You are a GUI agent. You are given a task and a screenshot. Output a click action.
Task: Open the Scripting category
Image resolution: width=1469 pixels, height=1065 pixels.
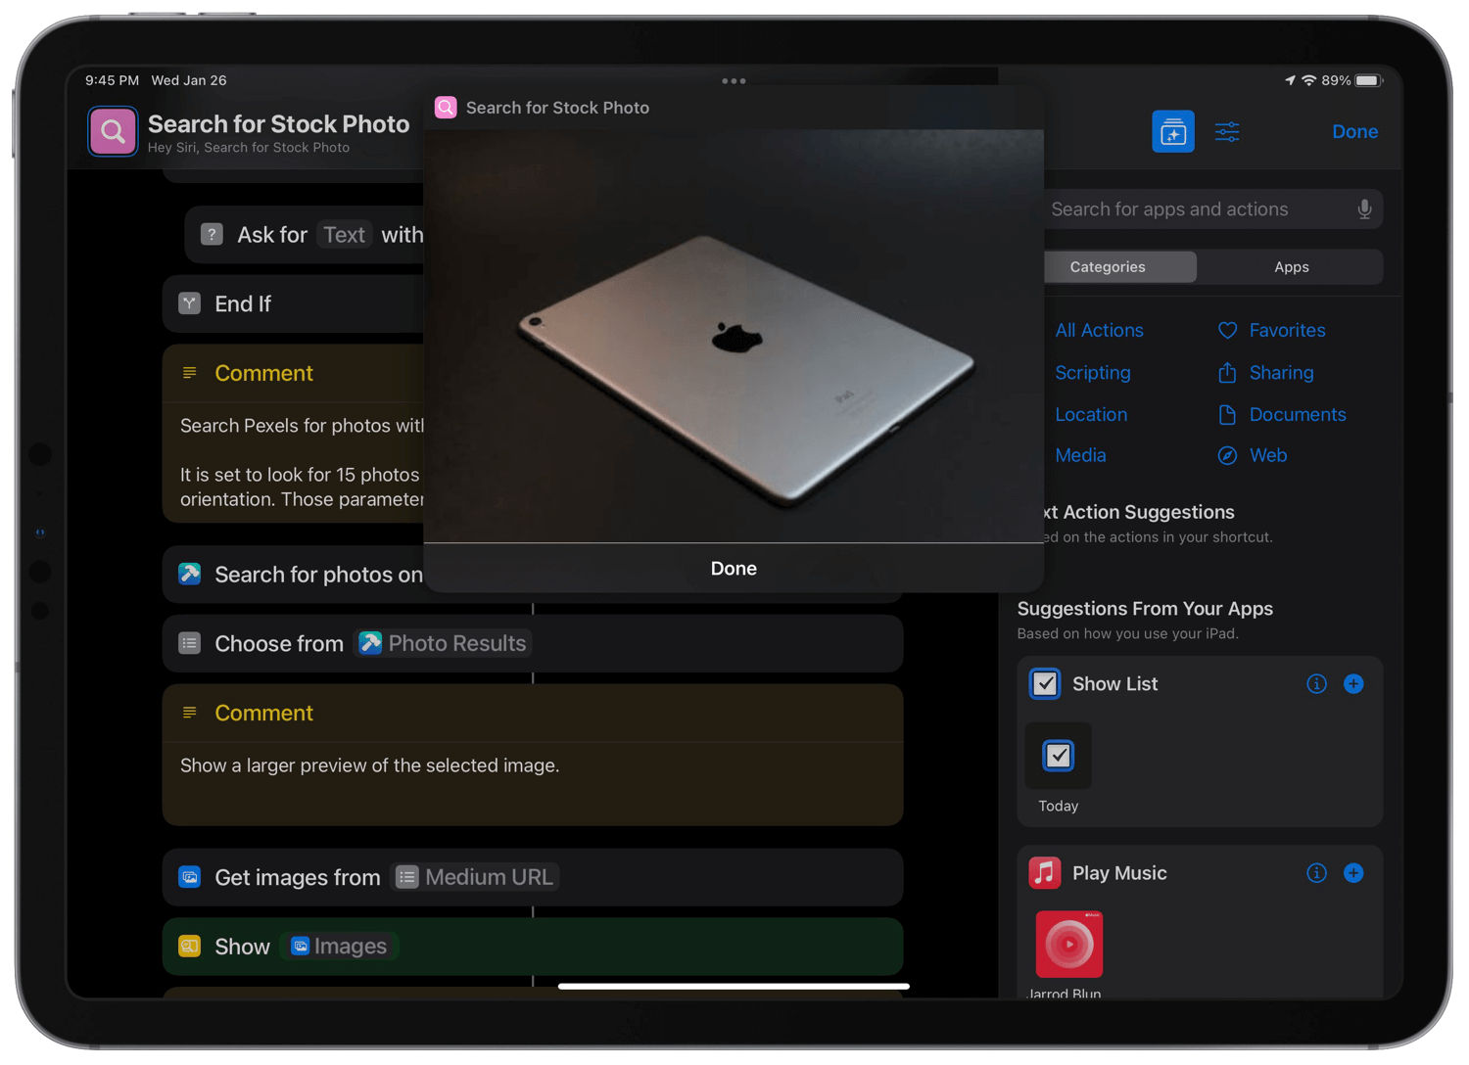point(1093,373)
